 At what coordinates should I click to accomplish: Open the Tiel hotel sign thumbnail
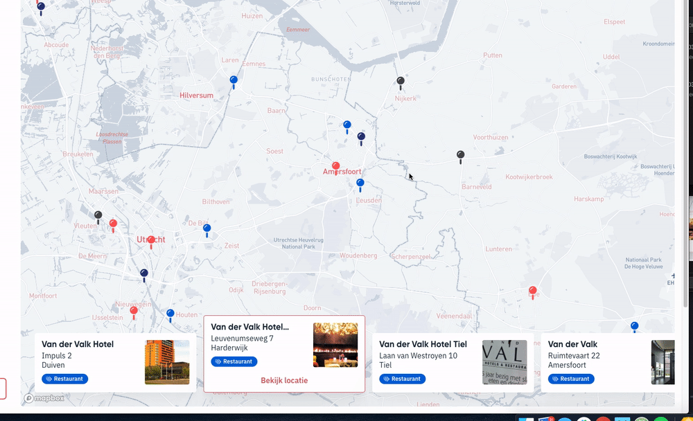pos(505,362)
